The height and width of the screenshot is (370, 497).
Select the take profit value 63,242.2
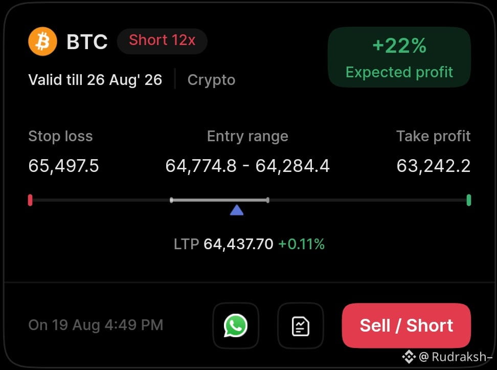pyautogui.click(x=434, y=166)
